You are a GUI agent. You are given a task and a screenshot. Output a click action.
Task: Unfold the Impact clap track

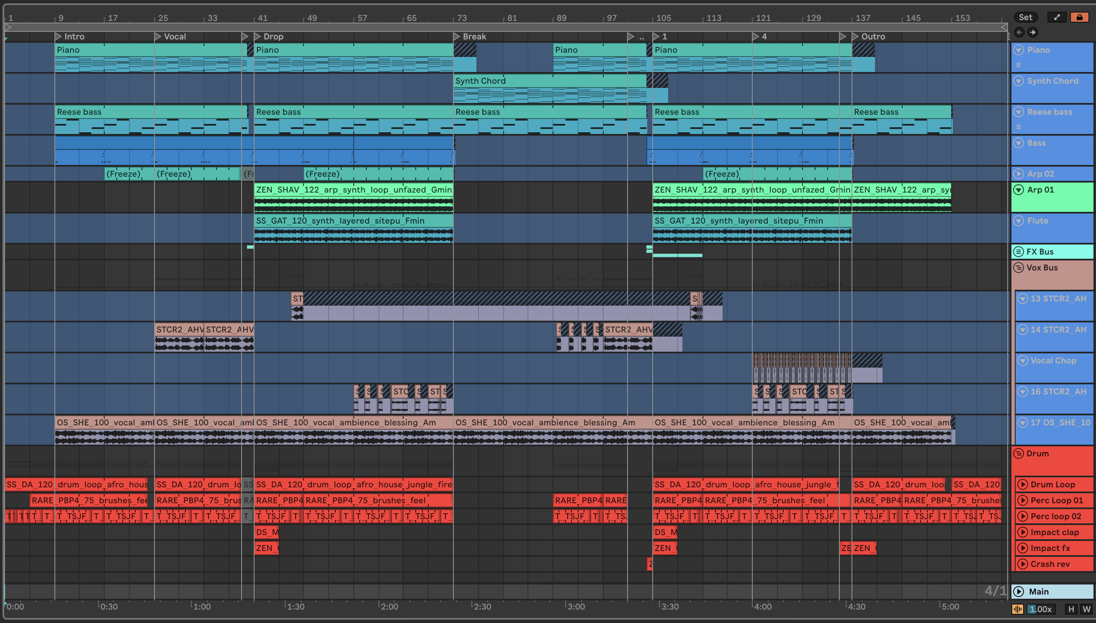(1022, 532)
